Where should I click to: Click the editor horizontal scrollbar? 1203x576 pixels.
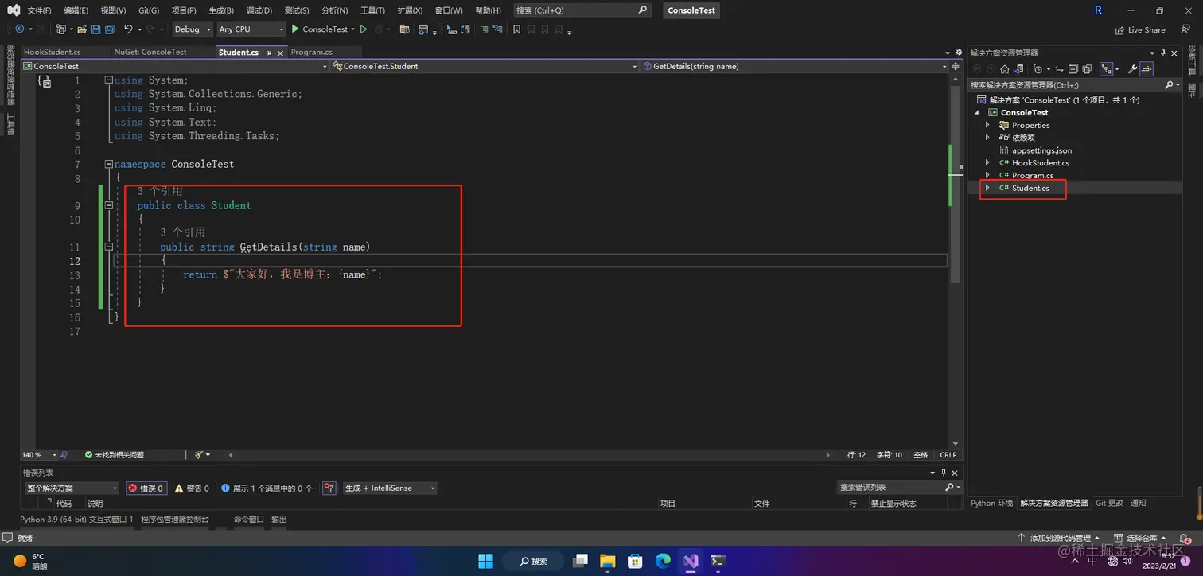(528, 455)
